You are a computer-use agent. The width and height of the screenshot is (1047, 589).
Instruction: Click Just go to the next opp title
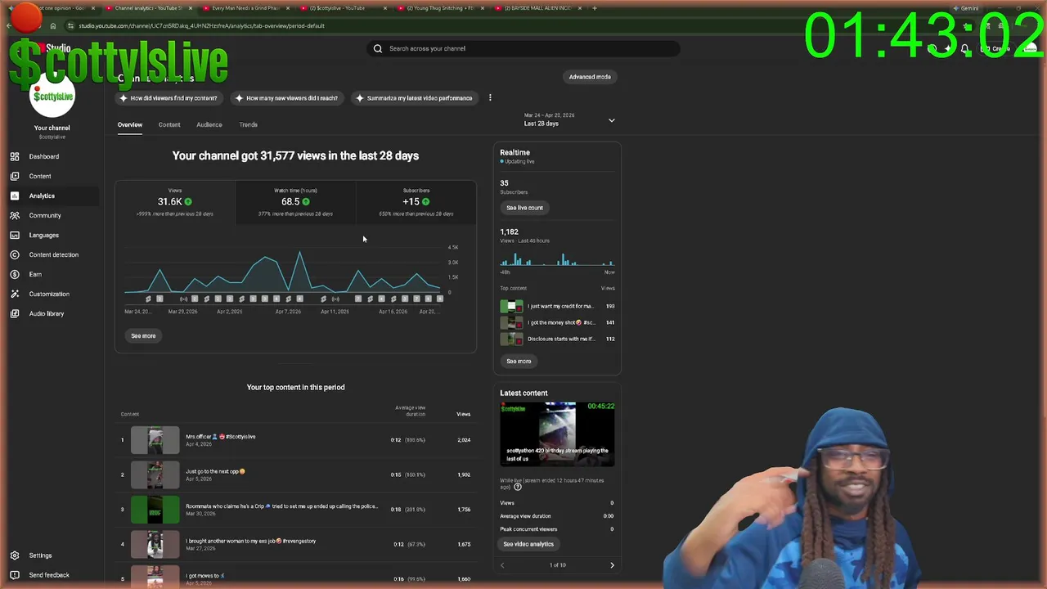[x=215, y=471]
